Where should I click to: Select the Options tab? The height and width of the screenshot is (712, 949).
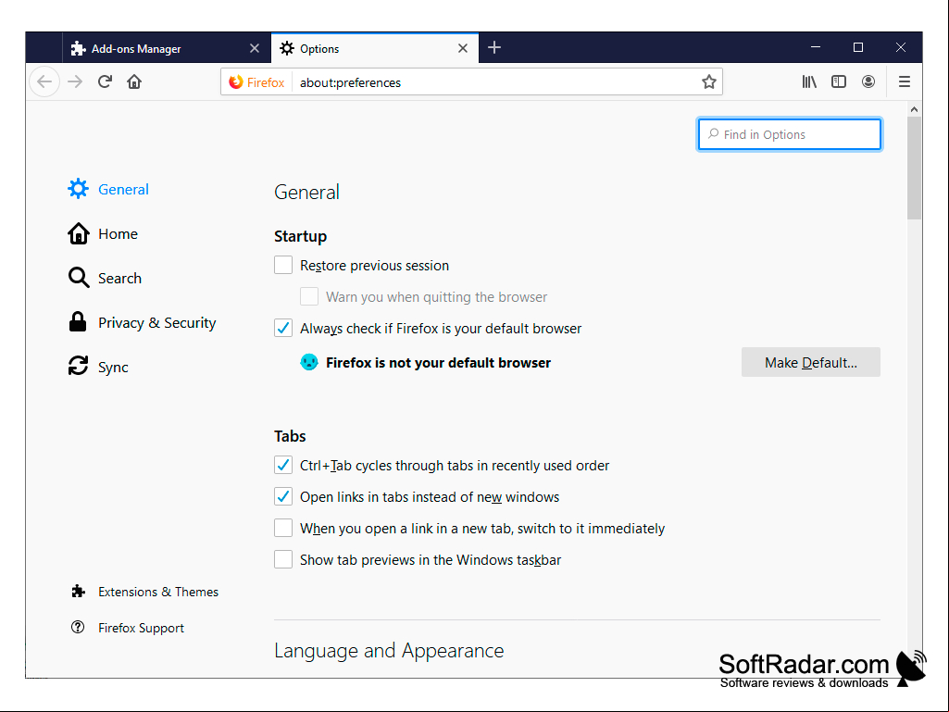[375, 48]
